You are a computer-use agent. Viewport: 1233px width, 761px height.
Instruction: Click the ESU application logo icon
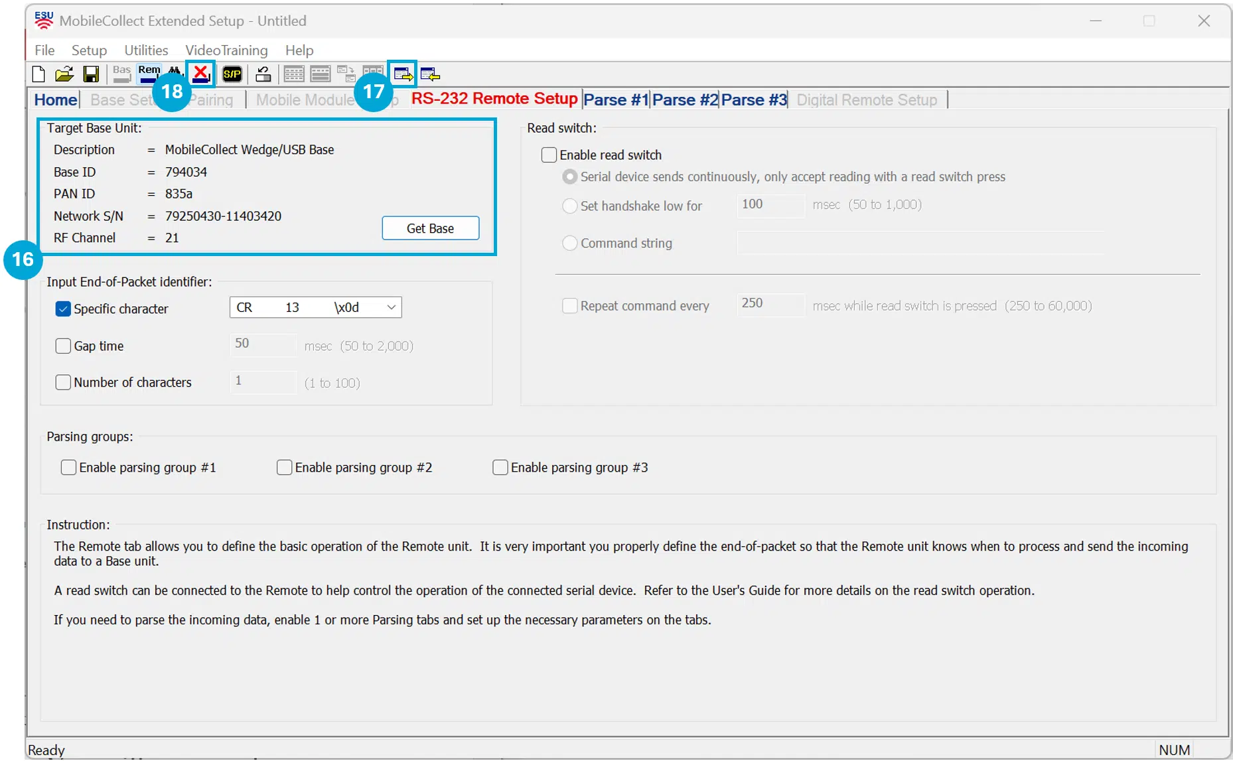pos(44,21)
